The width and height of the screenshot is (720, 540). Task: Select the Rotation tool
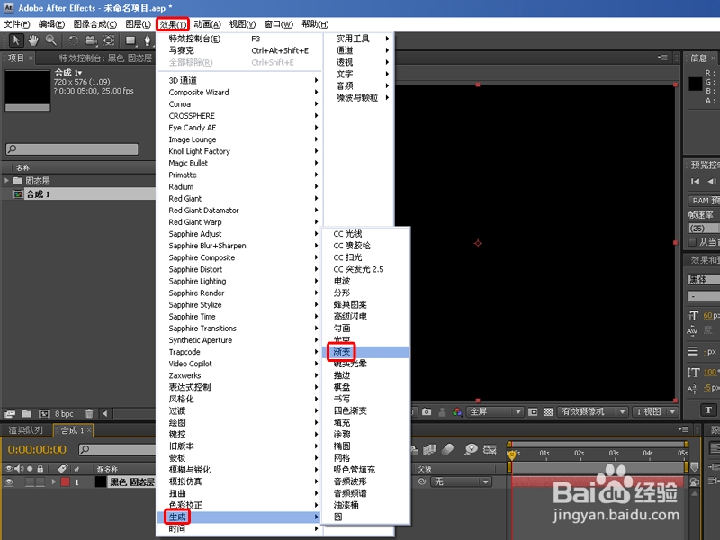[x=74, y=40]
